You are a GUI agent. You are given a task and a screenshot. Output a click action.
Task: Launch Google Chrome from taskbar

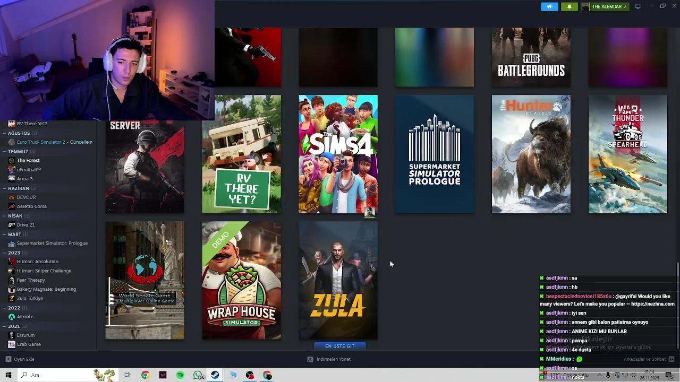[x=145, y=375]
